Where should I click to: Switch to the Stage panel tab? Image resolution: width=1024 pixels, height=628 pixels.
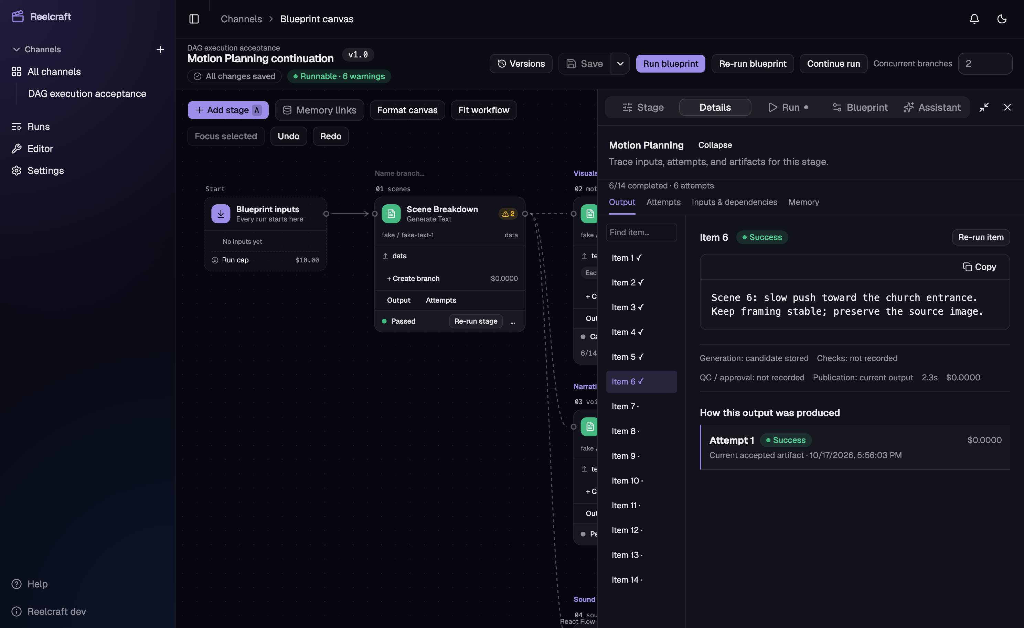click(643, 107)
